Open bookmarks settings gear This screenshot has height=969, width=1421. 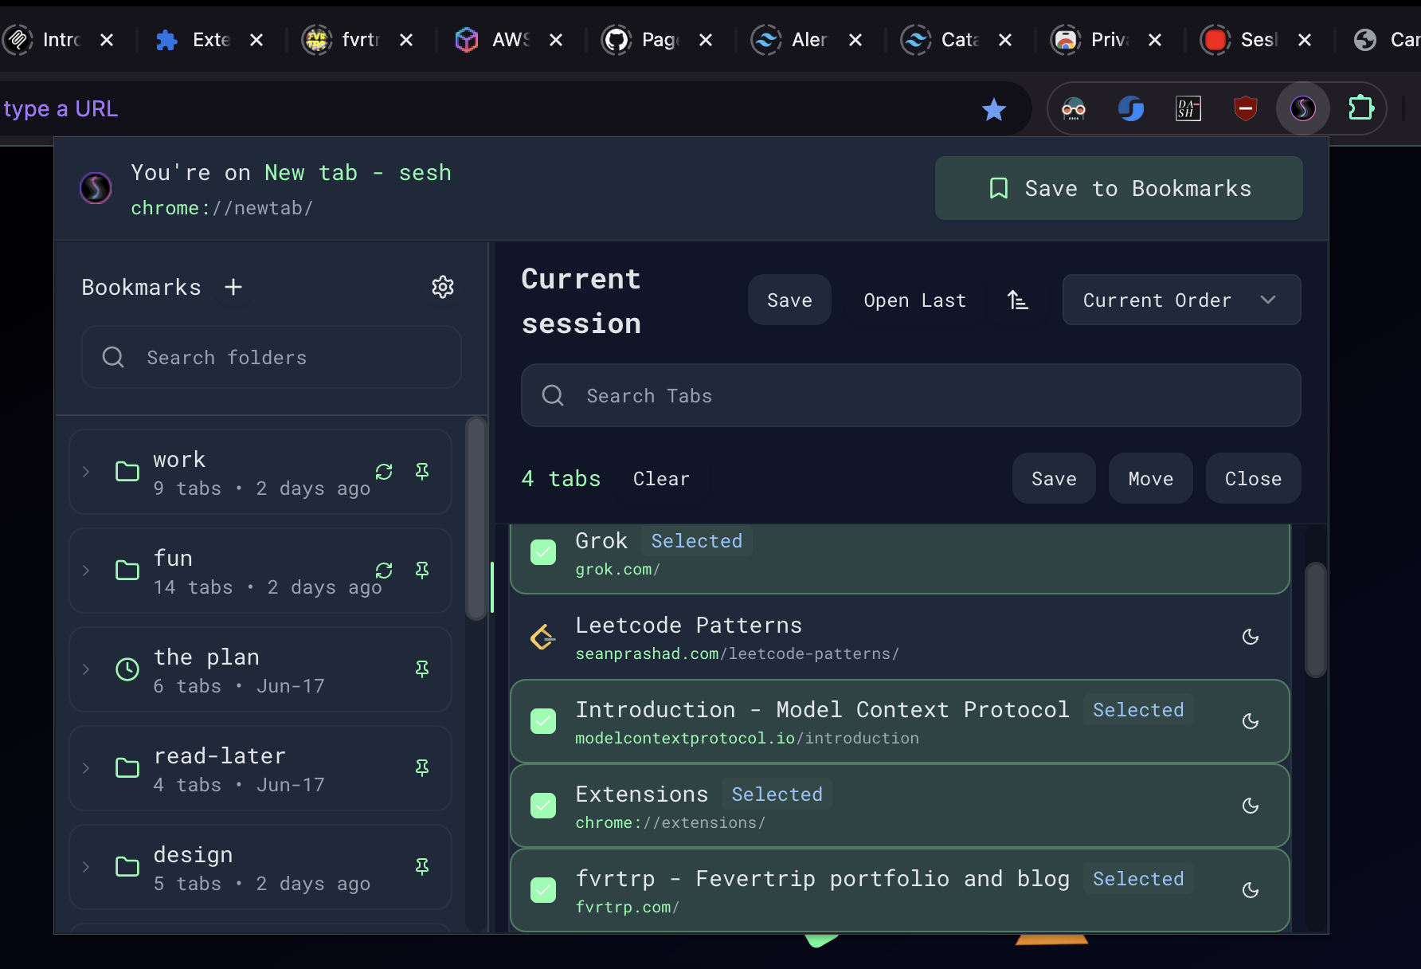pyautogui.click(x=443, y=287)
